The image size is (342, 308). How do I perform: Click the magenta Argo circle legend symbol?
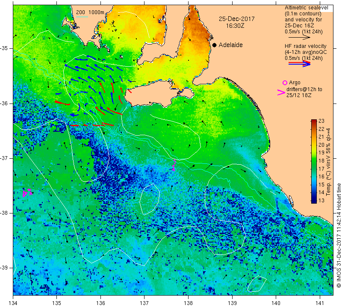click(x=285, y=83)
